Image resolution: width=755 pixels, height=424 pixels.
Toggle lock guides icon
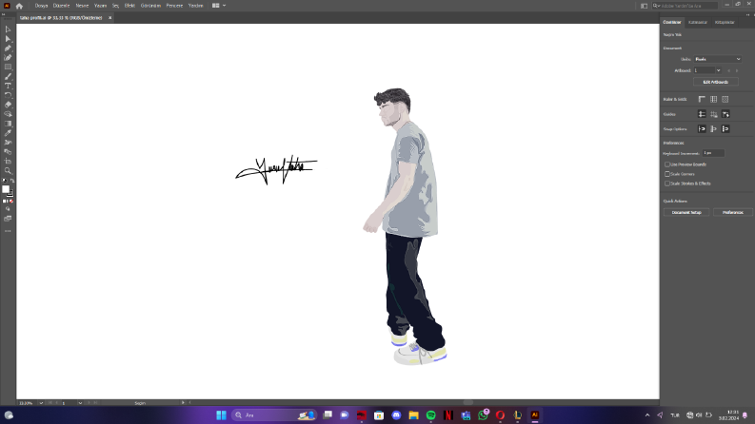(714, 114)
